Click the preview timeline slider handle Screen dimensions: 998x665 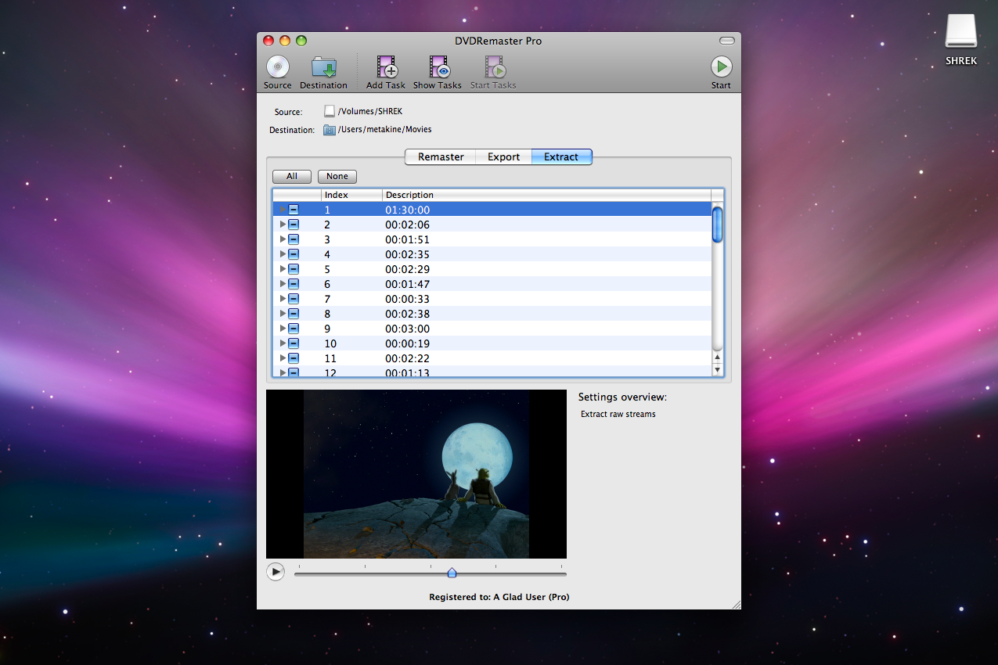tap(452, 573)
